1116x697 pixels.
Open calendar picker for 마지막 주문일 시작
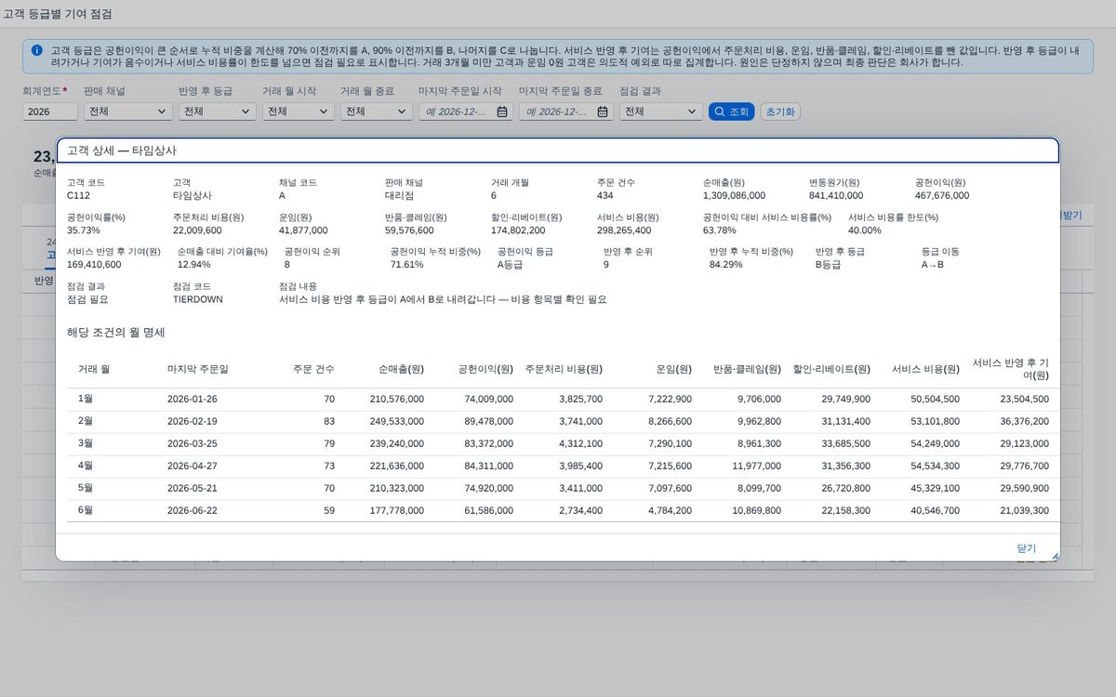(502, 112)
